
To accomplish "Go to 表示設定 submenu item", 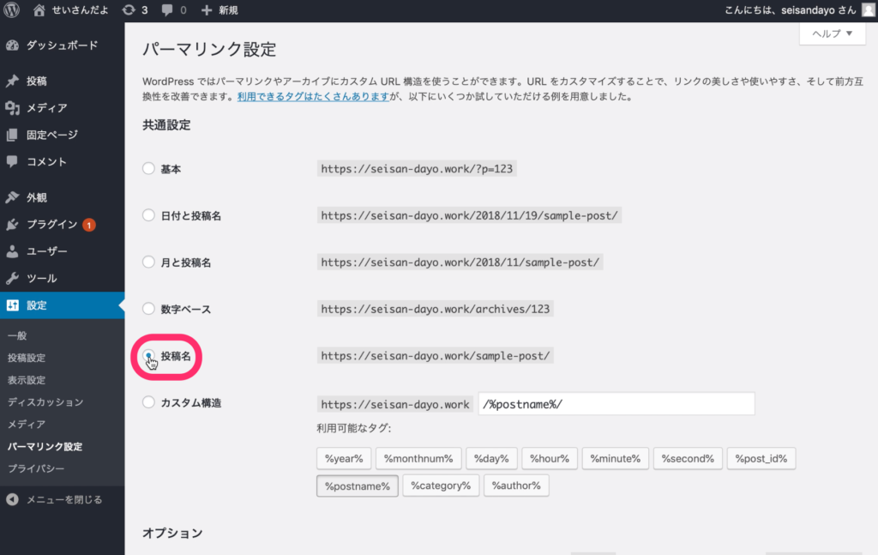I will 26,380.
